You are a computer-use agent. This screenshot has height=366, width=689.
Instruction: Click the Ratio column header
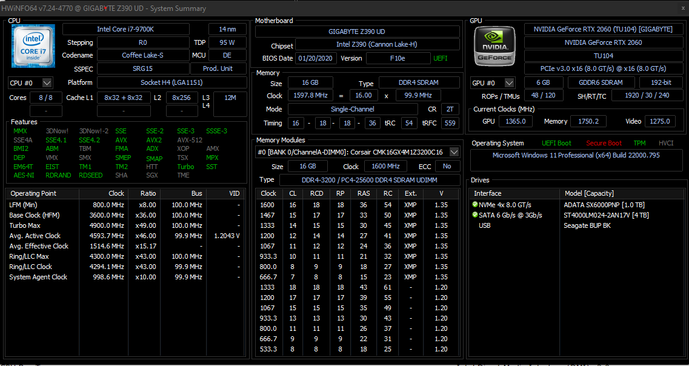coord(144,193)
